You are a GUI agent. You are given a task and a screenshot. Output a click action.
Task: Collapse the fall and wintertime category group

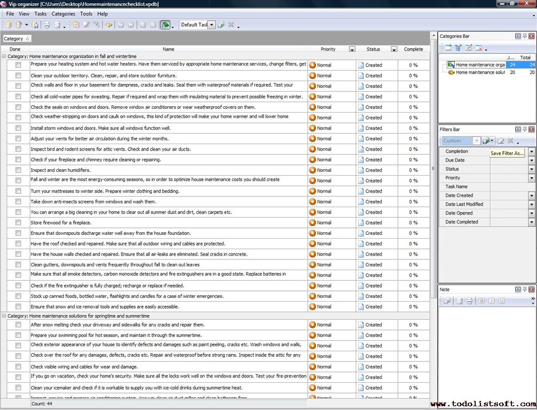click(4, 56)
